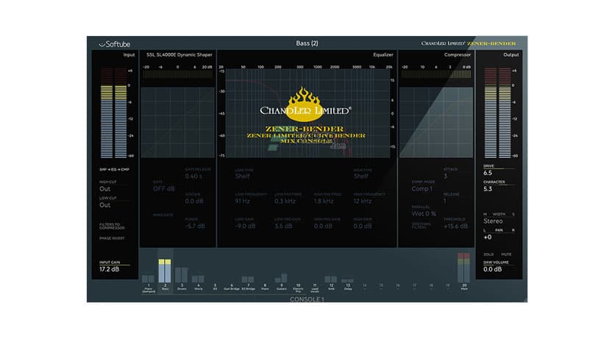
Task: Click Low Mid Freq 0.3 kHz value
Action: (285, 201)
